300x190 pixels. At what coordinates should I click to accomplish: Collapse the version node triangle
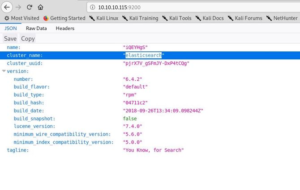[x=4, y=71]
